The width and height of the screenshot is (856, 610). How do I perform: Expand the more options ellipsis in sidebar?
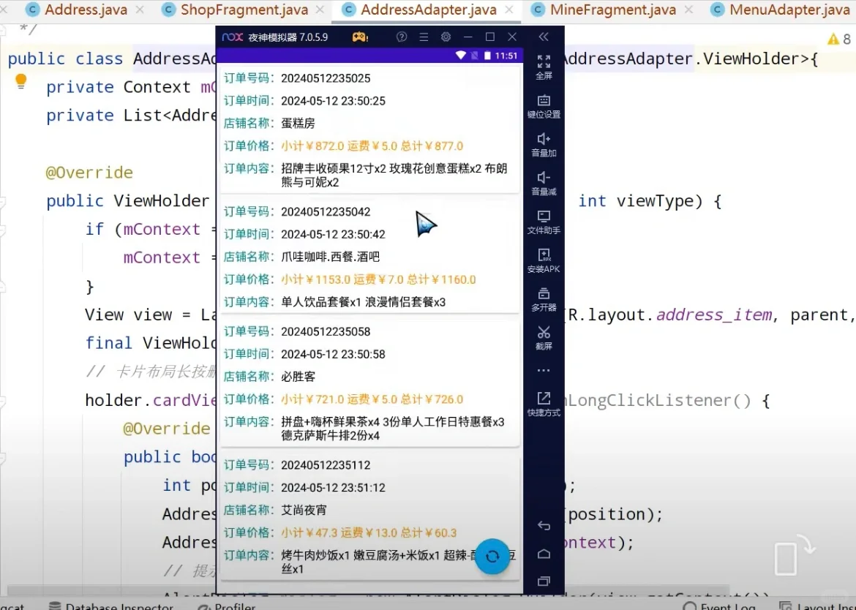[544, 369]
